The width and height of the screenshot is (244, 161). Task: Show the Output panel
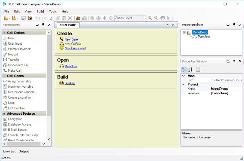point(24,151)
